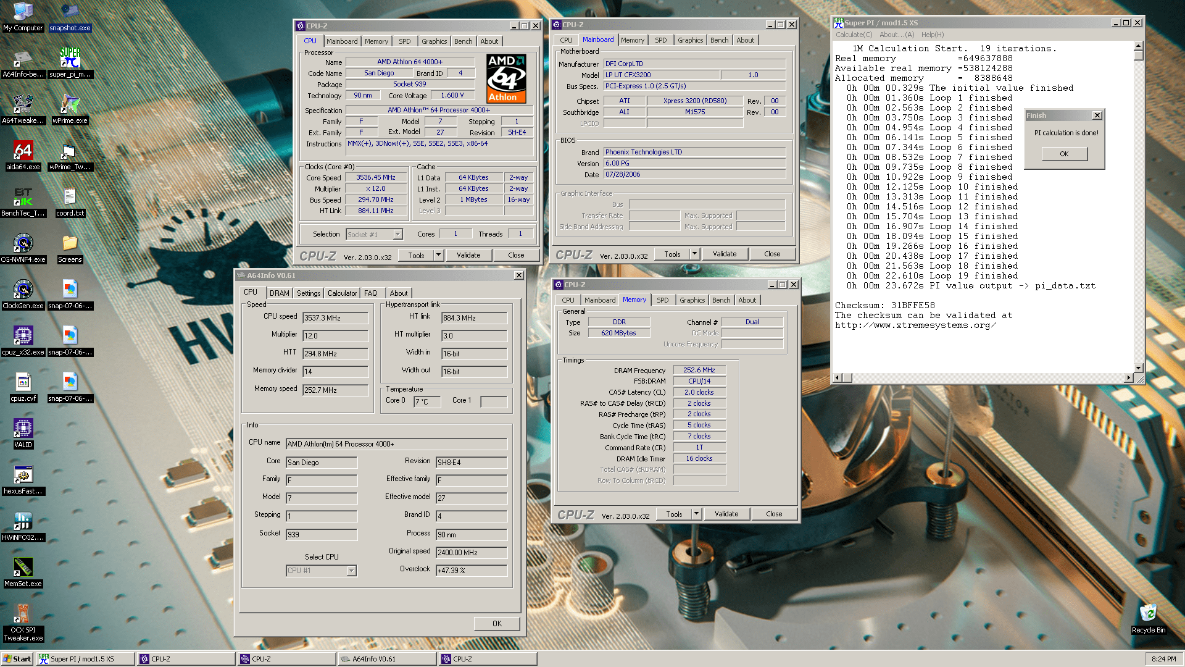Open Recycle Bin icon
Viewport: 1185px width, 667px height.
[x=1148, y=619]
